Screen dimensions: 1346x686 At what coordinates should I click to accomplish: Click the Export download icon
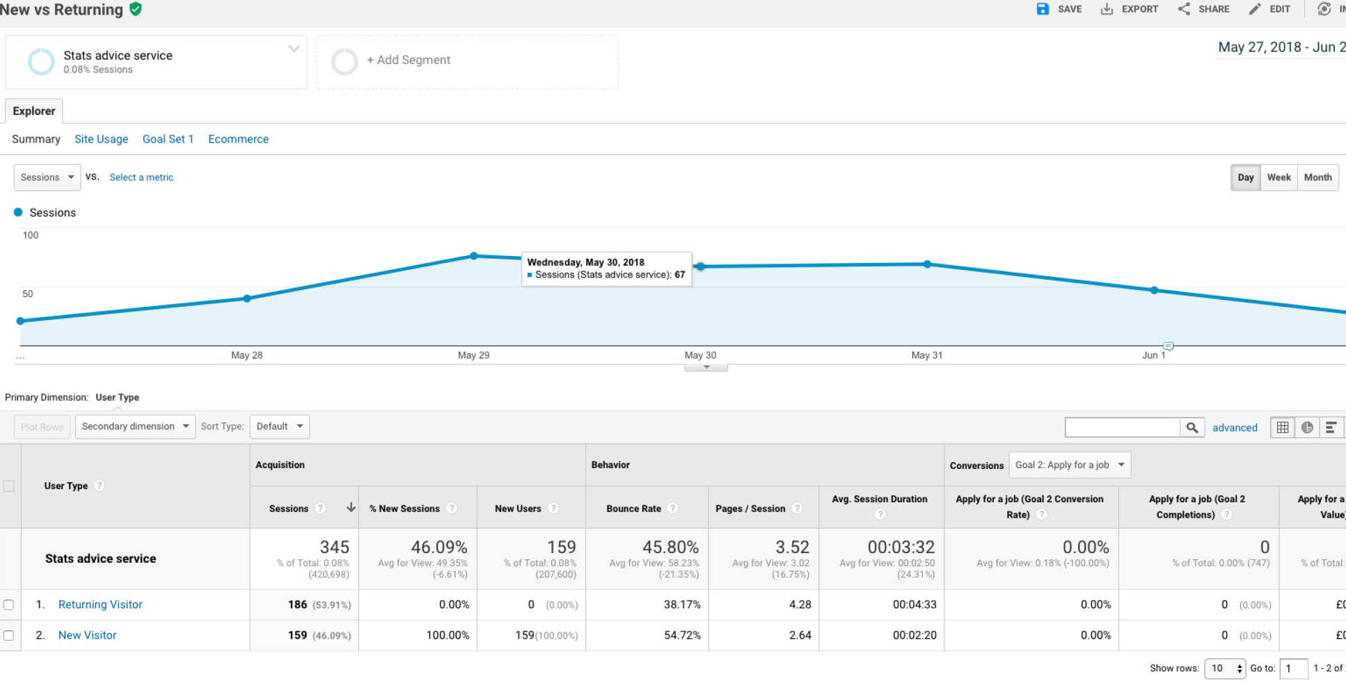point(1106,9)
